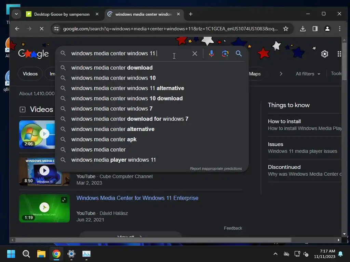This screenshot has width=350, height=262.
Task: Choose suggestion windows 10 download
Action: 152,99
